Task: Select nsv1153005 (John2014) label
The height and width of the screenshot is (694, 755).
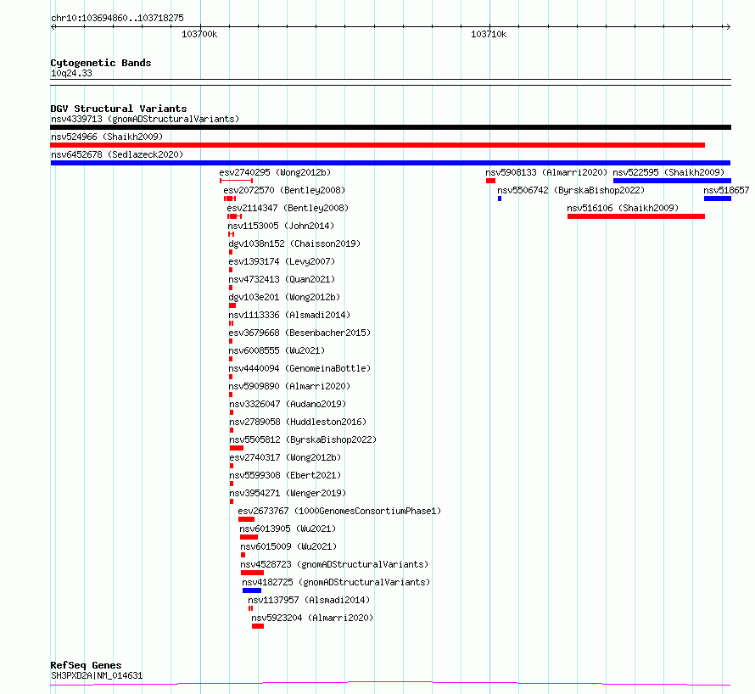Action: click(x=281, y=226)
